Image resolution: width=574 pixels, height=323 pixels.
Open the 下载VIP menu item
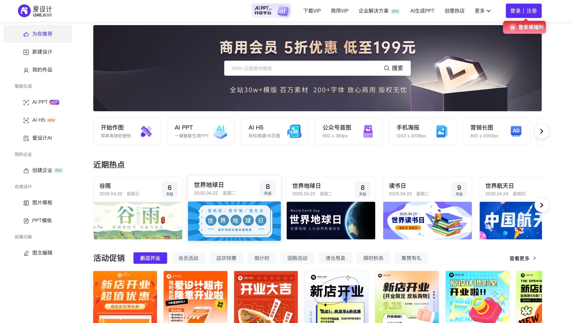[x=312, y=11]
